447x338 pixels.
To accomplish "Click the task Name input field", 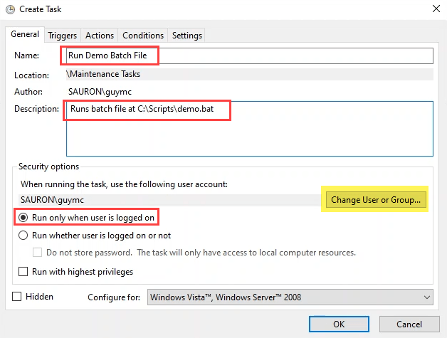I will (x=249, y=56).
